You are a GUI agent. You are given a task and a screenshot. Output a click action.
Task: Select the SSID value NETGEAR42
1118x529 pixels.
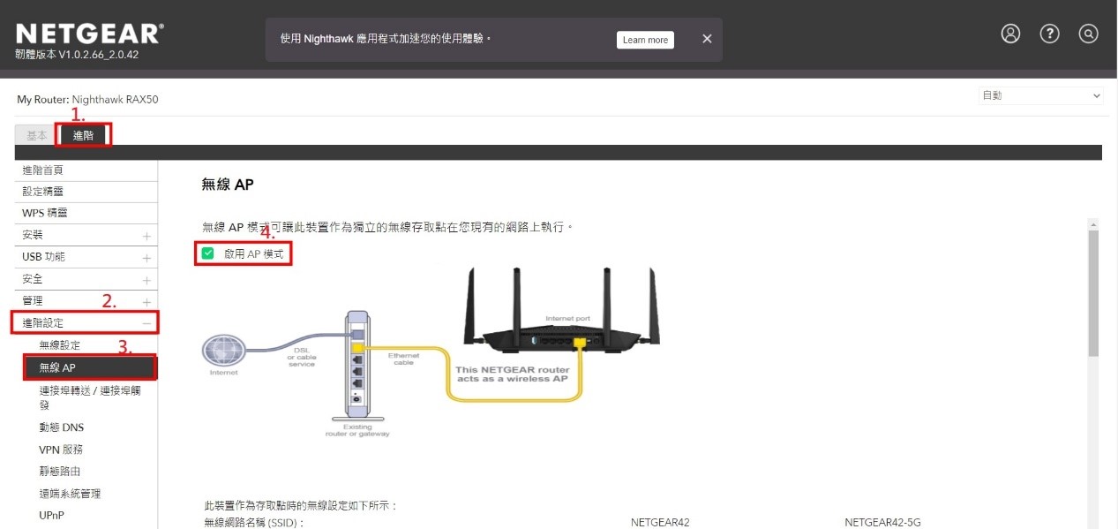(660, 523)
